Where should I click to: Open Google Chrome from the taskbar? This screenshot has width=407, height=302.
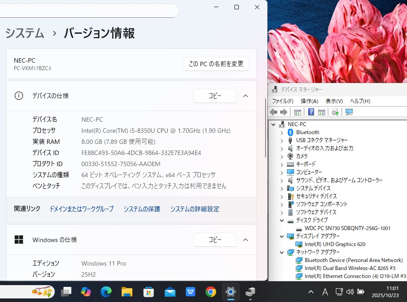[211, 292]
